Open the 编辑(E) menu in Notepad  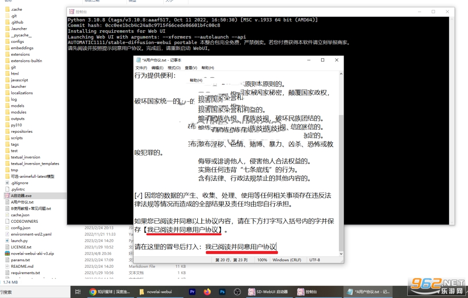157,68
